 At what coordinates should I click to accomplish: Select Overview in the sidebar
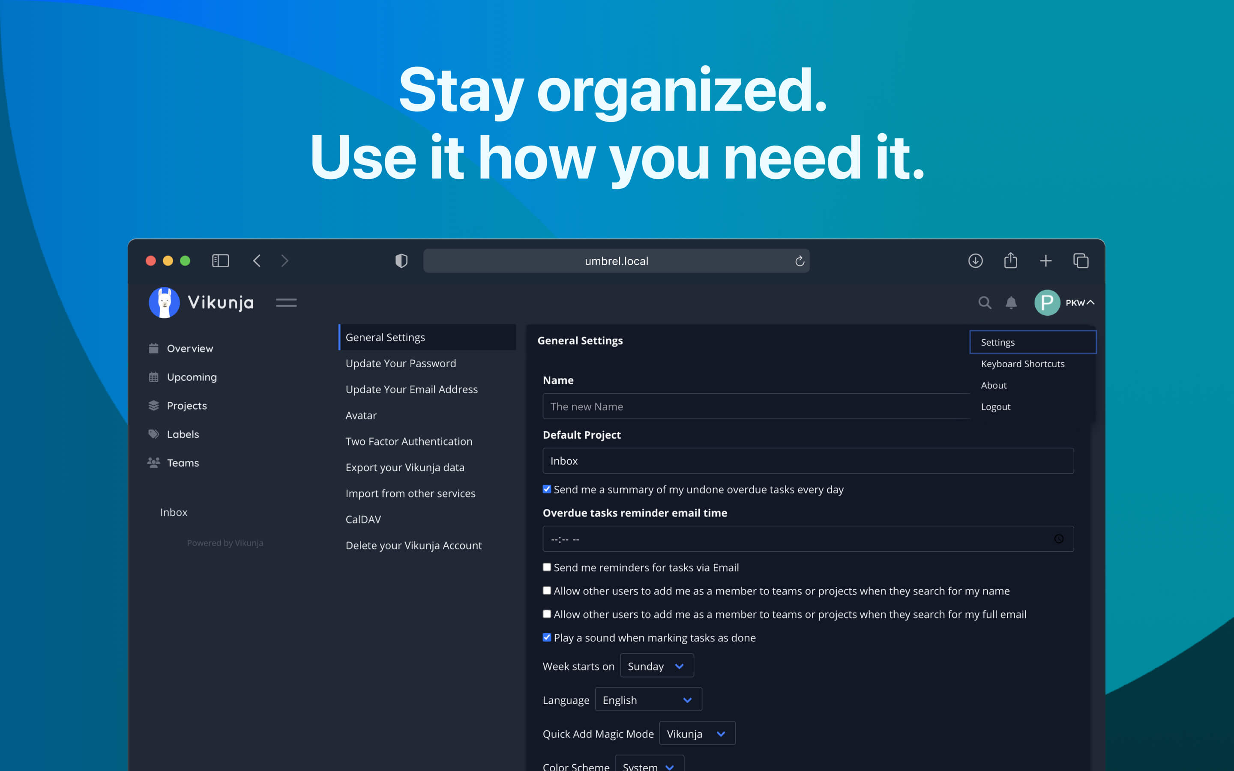(190, 348)
